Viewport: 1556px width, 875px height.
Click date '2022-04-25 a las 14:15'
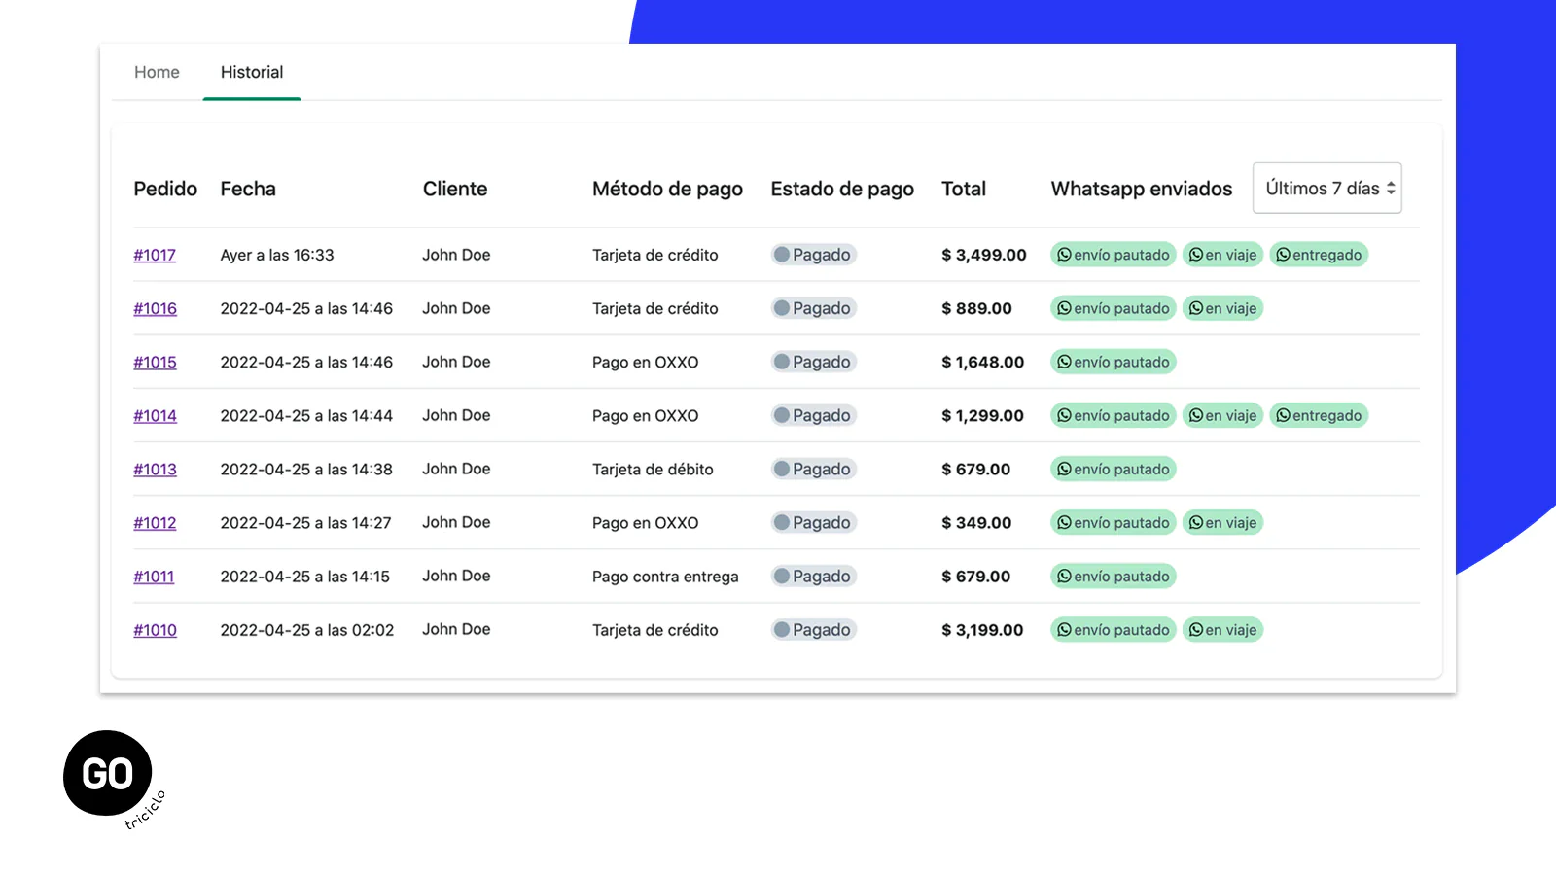pyautogui.click(x=305, y=576)
